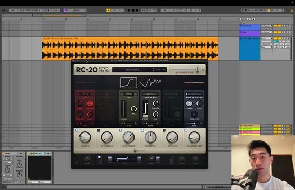Adjust the Magnetic wear and flutter slider
This screenshot has height=190, width=295.
pyautogui.click(x=194, y=94)
